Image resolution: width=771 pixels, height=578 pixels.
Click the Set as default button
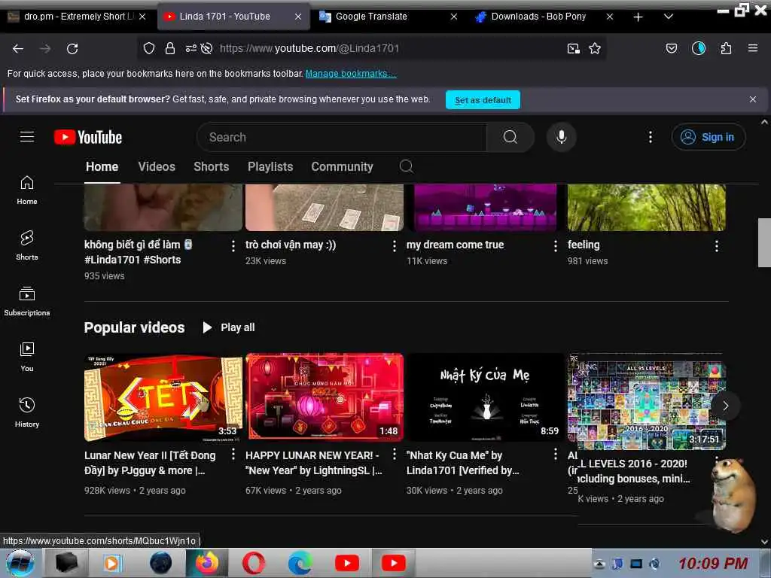coord(483,100)
